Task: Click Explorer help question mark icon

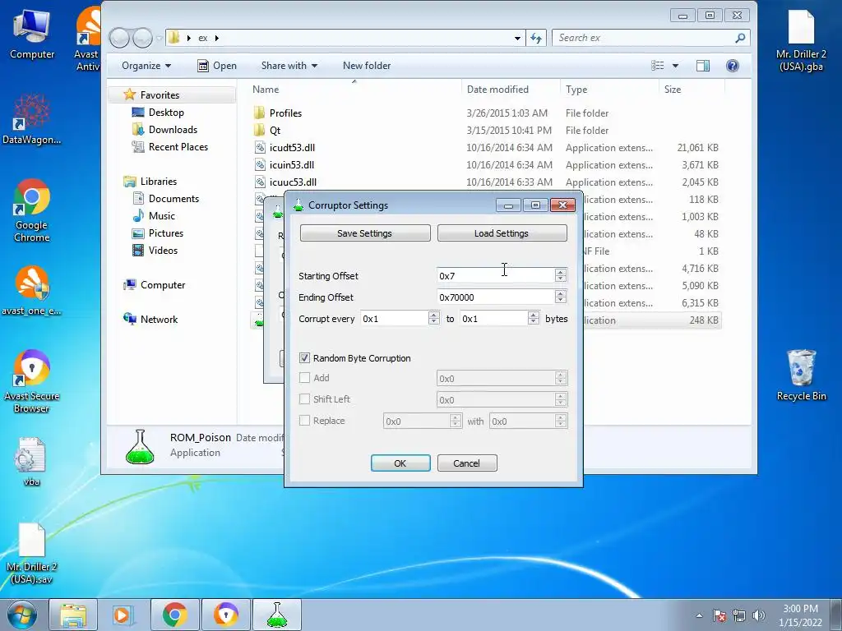Action: tap(732, 66)
